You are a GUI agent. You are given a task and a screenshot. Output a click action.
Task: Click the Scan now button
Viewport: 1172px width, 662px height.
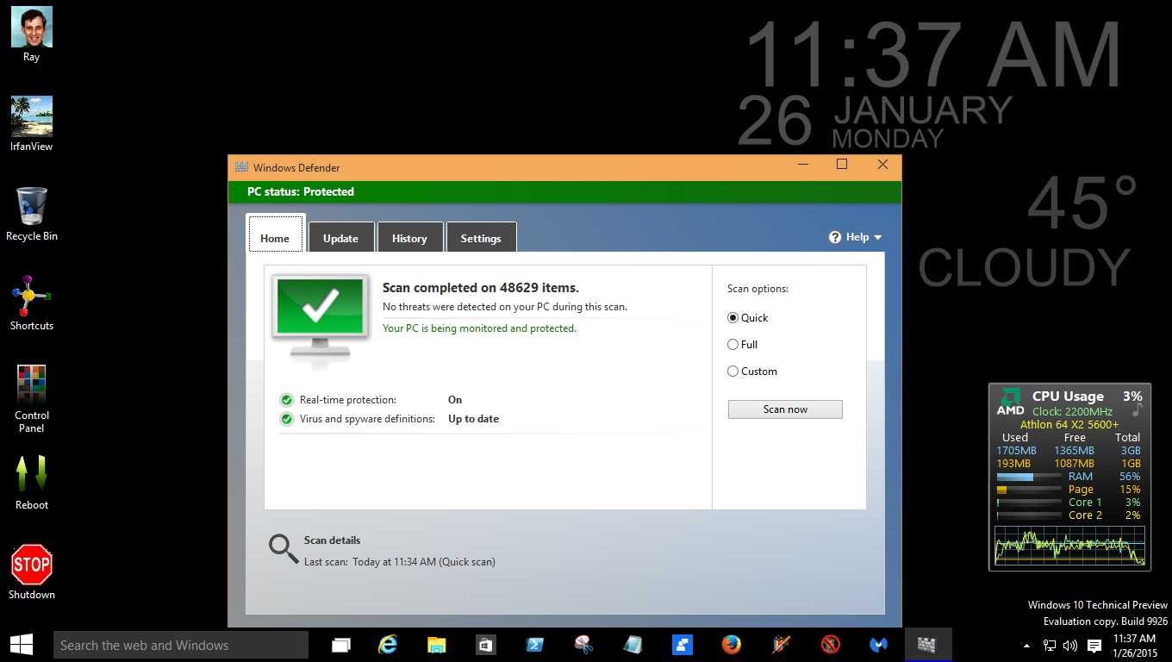785,409
